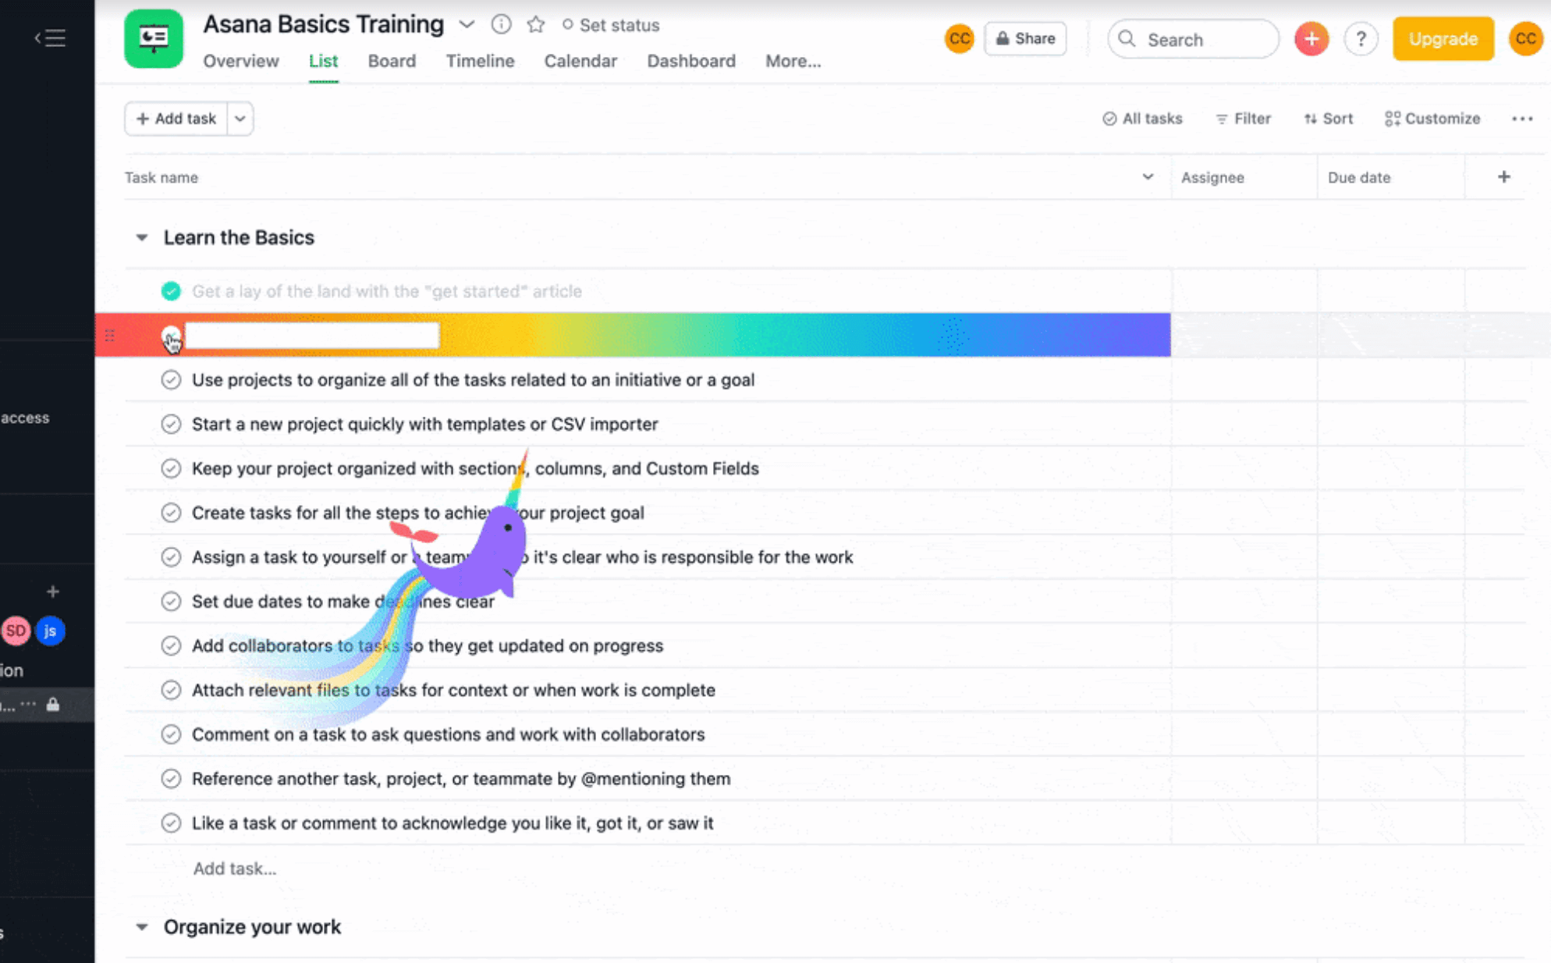This screenshot has width=1551, height=963.
Task: Collapse the Organize your work section
Action: (x=142, y=927)
